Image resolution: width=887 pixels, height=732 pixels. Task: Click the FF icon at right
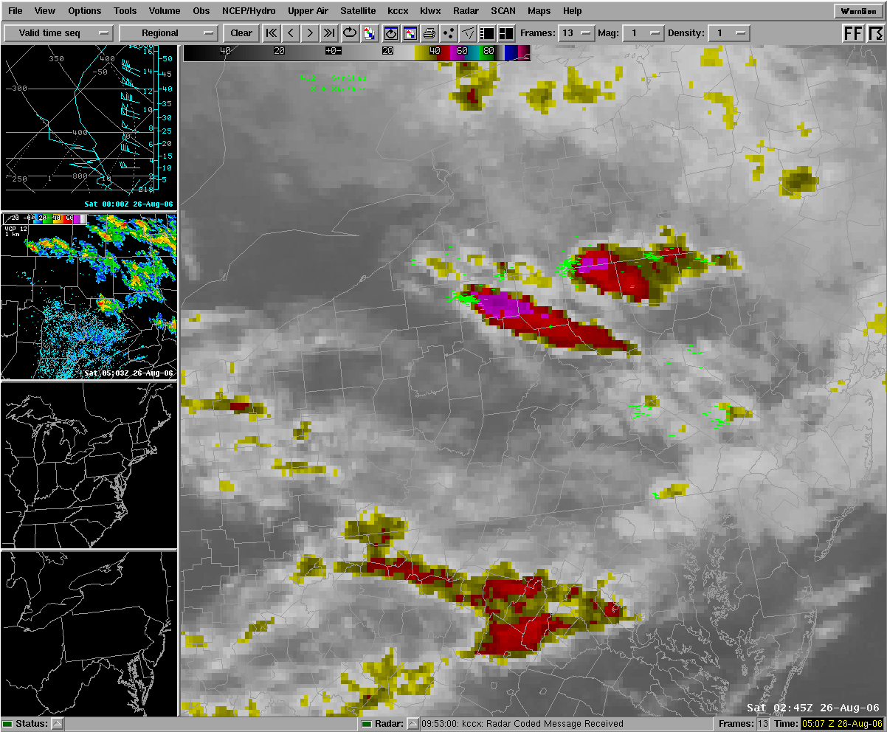coord(853,33)
